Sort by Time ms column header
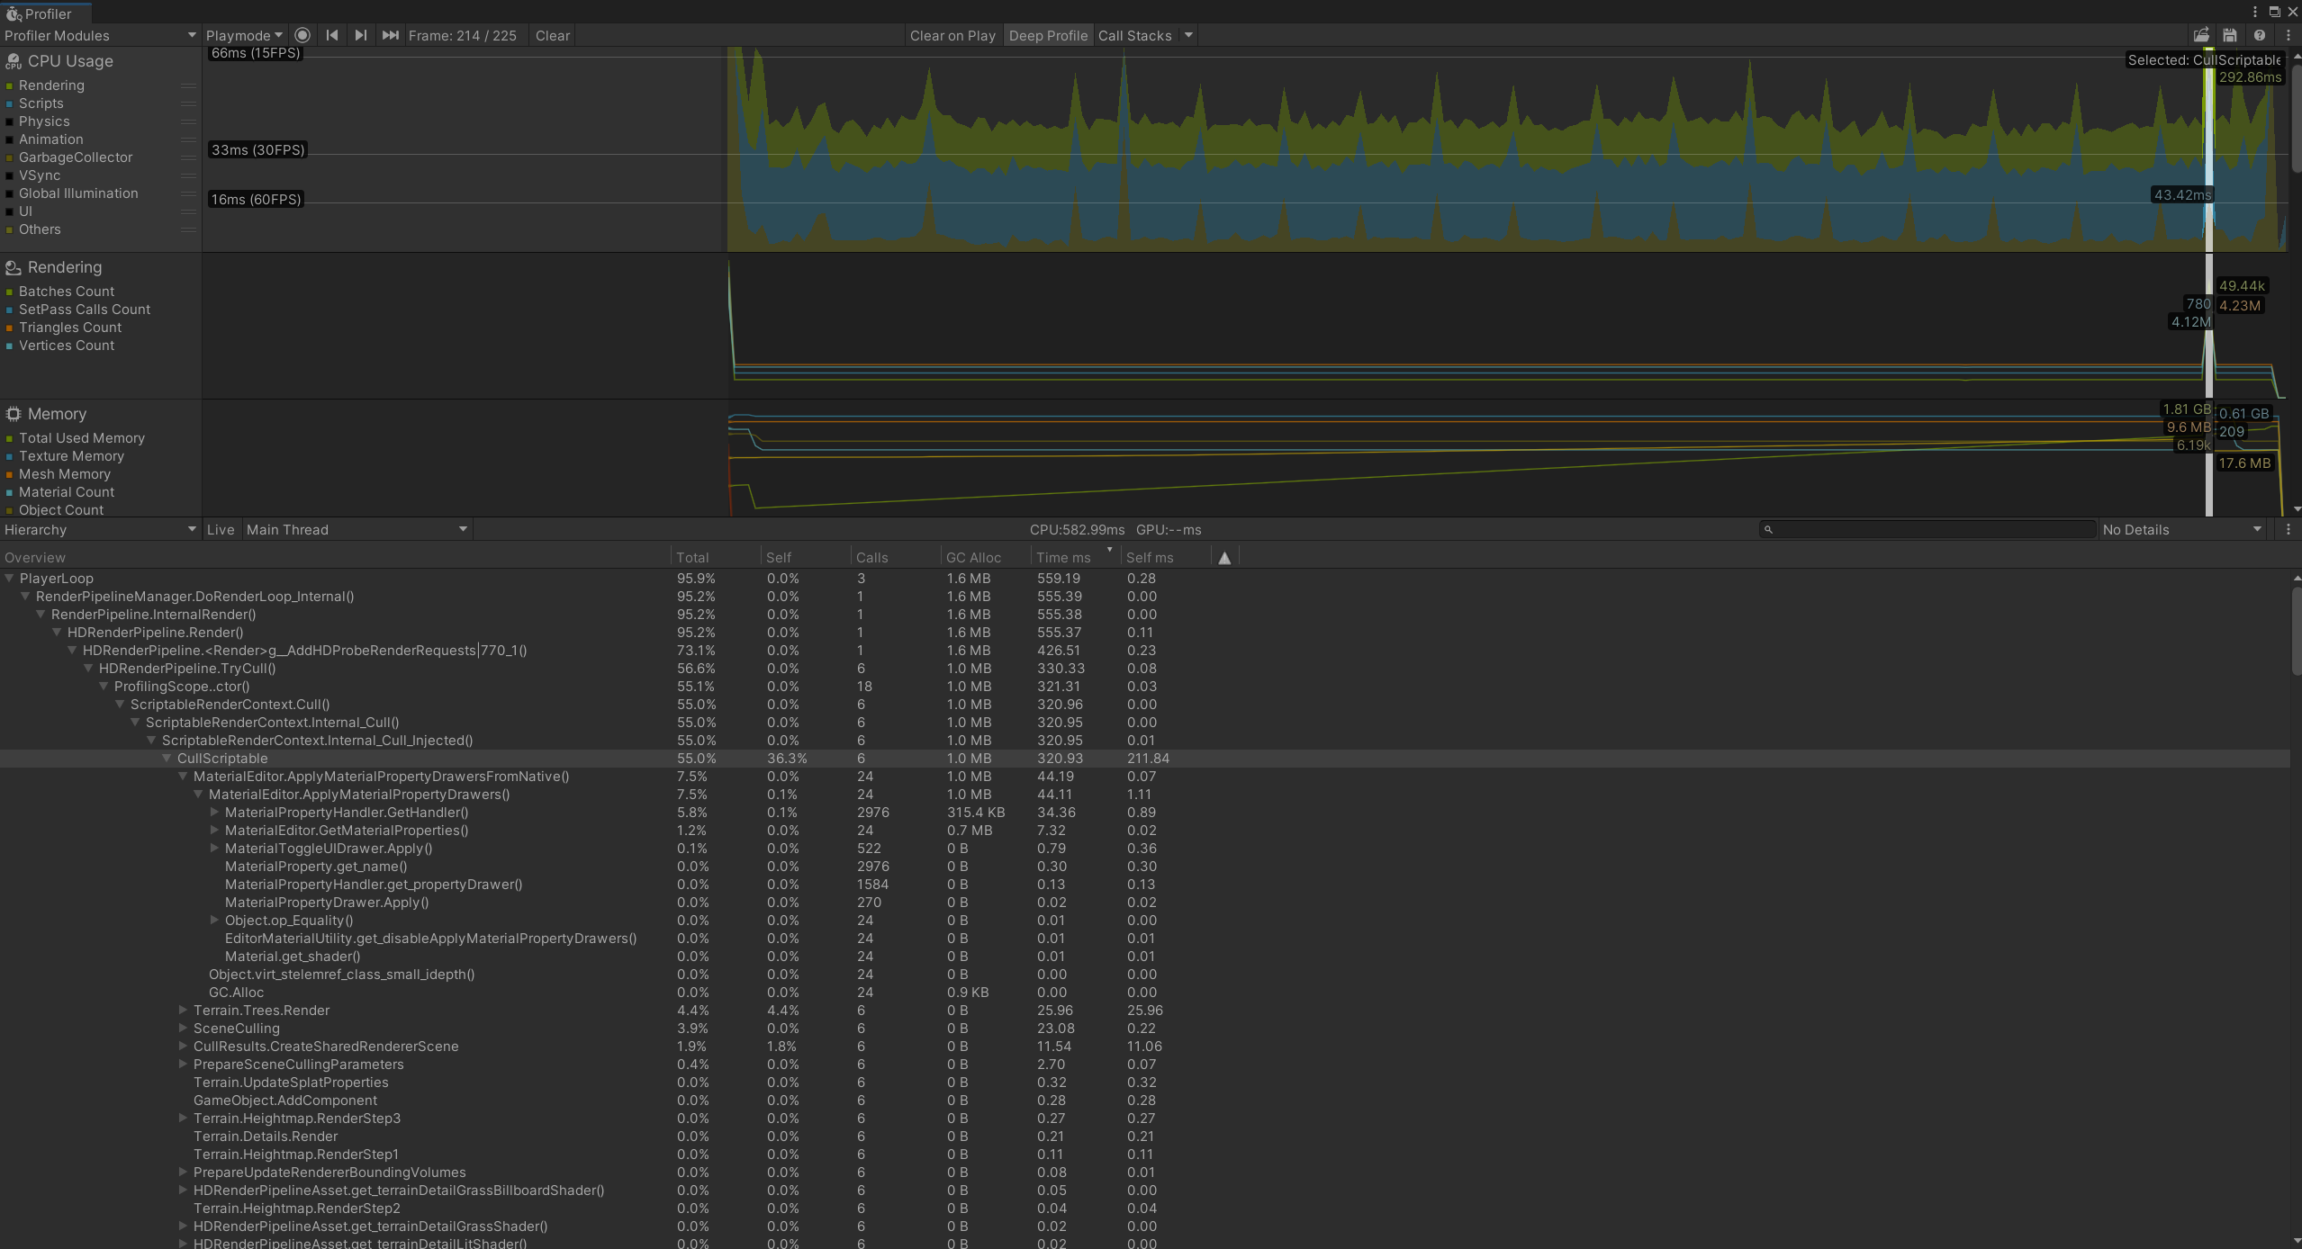Screen dimensions: 2302x1249 (x=1064, y=557)
